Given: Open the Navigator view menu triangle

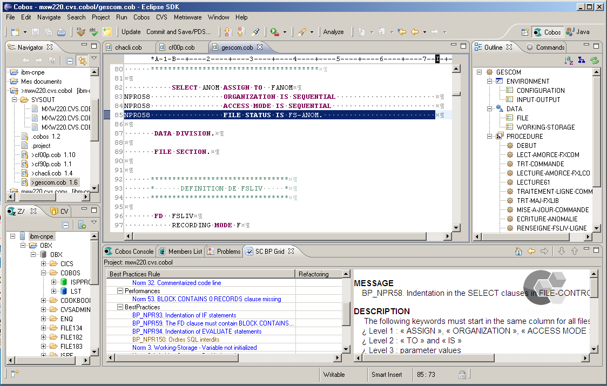Looking at the screenshot, I should pos(93,58).
